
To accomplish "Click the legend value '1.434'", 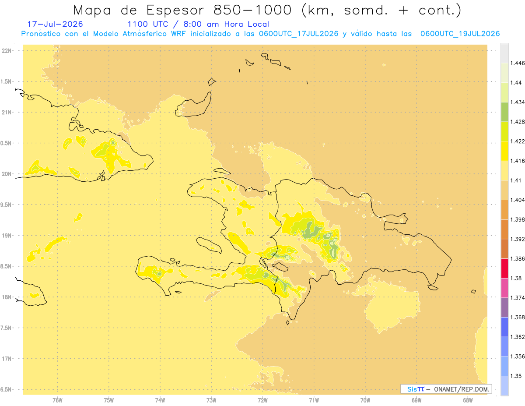I will (x=518, y=102).
